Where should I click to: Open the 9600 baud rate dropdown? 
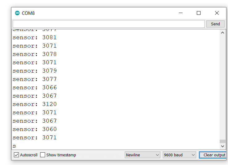point(179,155)
